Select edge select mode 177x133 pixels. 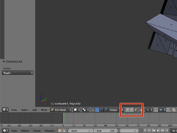[132, 110]
